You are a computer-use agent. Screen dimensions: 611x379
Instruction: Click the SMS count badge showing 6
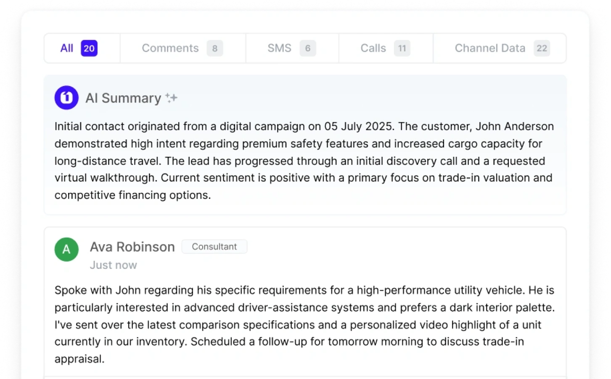pos(307,48)
